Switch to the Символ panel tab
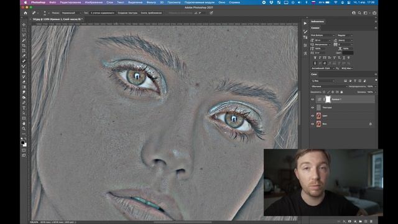This screenshot has width=398, height=224. coord(315,28)
